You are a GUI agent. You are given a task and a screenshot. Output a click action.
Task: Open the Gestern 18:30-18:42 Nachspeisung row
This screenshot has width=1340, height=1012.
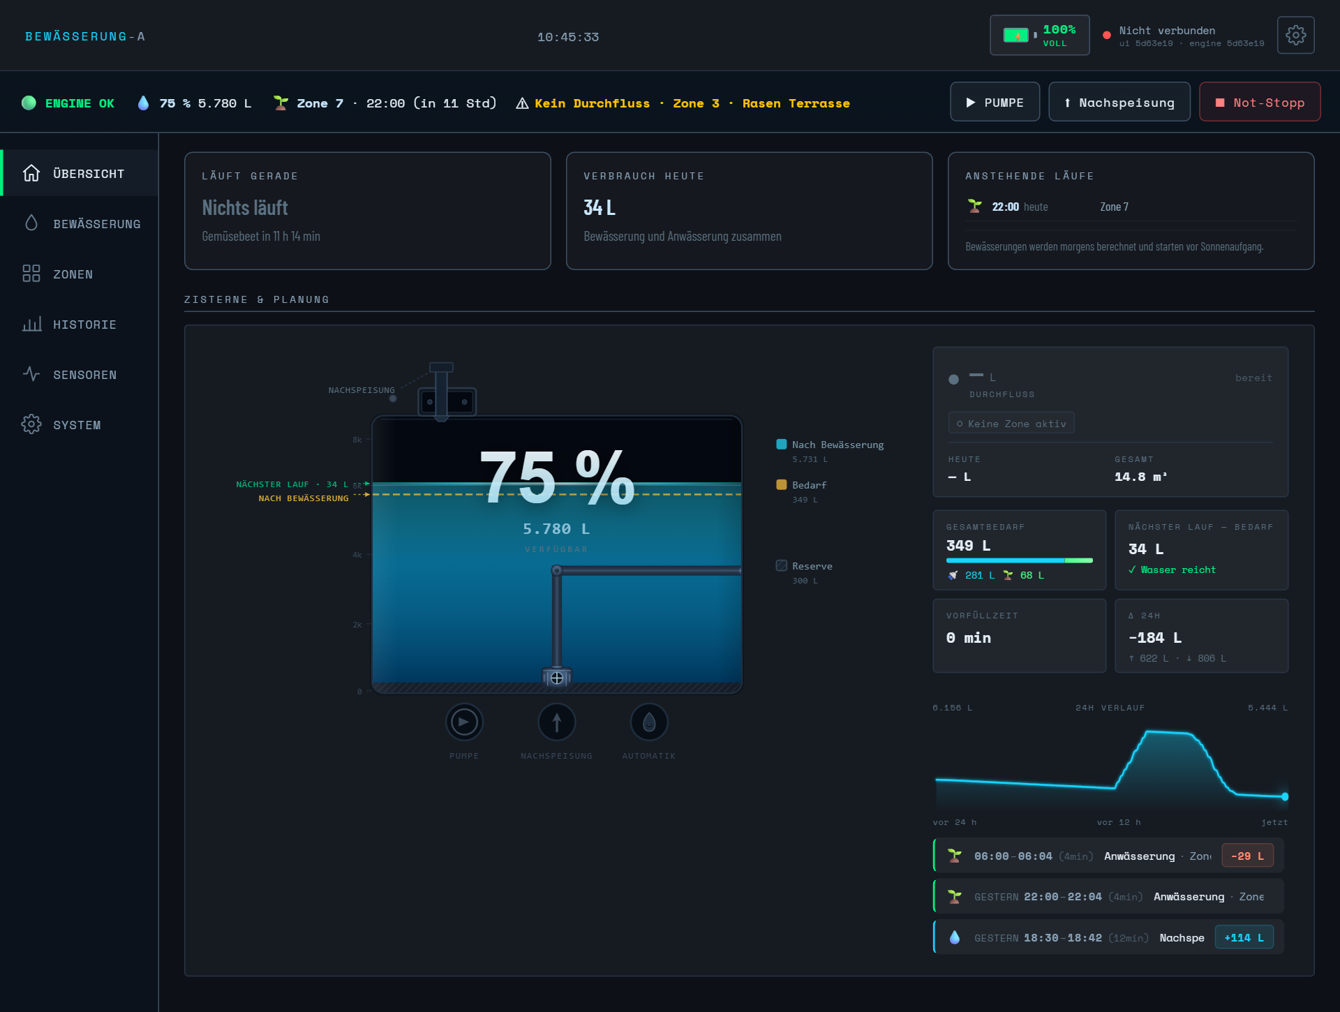pyautogui.click(x=1108, y=937)
